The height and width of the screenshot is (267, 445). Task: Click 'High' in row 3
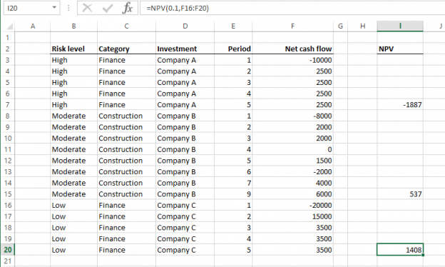click(60, 60)
